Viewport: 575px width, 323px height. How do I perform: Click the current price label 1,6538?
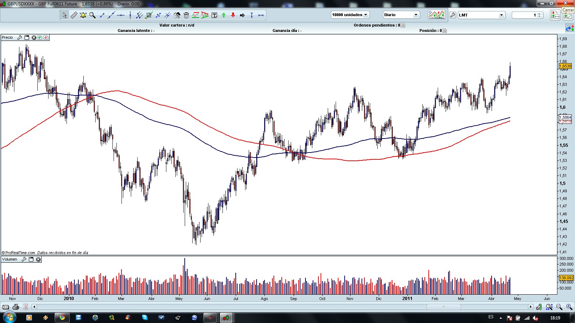565,66
